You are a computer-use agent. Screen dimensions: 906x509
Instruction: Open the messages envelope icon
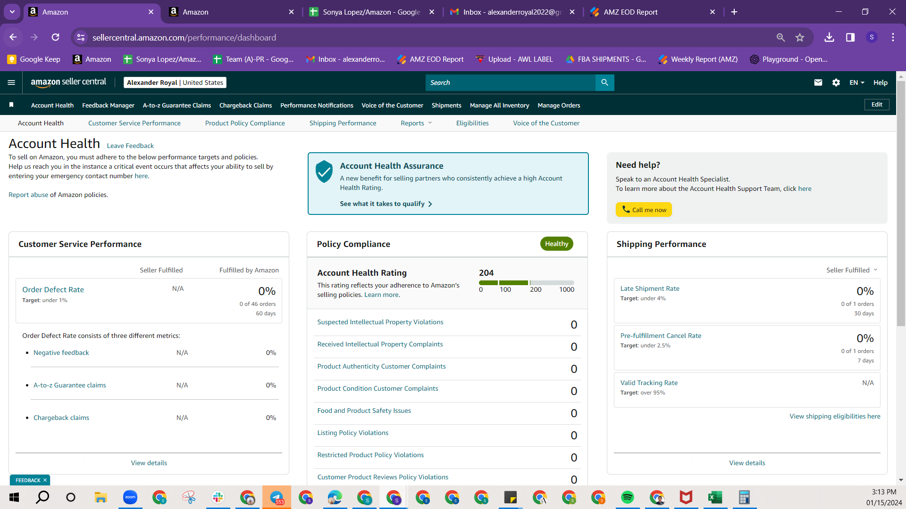[x=818, y=82]
